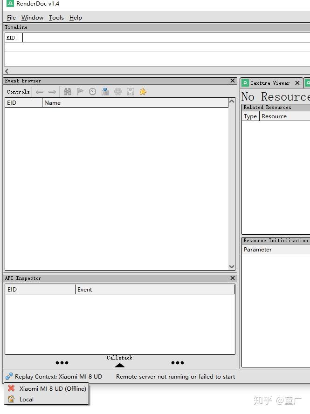Switch to the Texture Viewer tab

tap(269, 83)
